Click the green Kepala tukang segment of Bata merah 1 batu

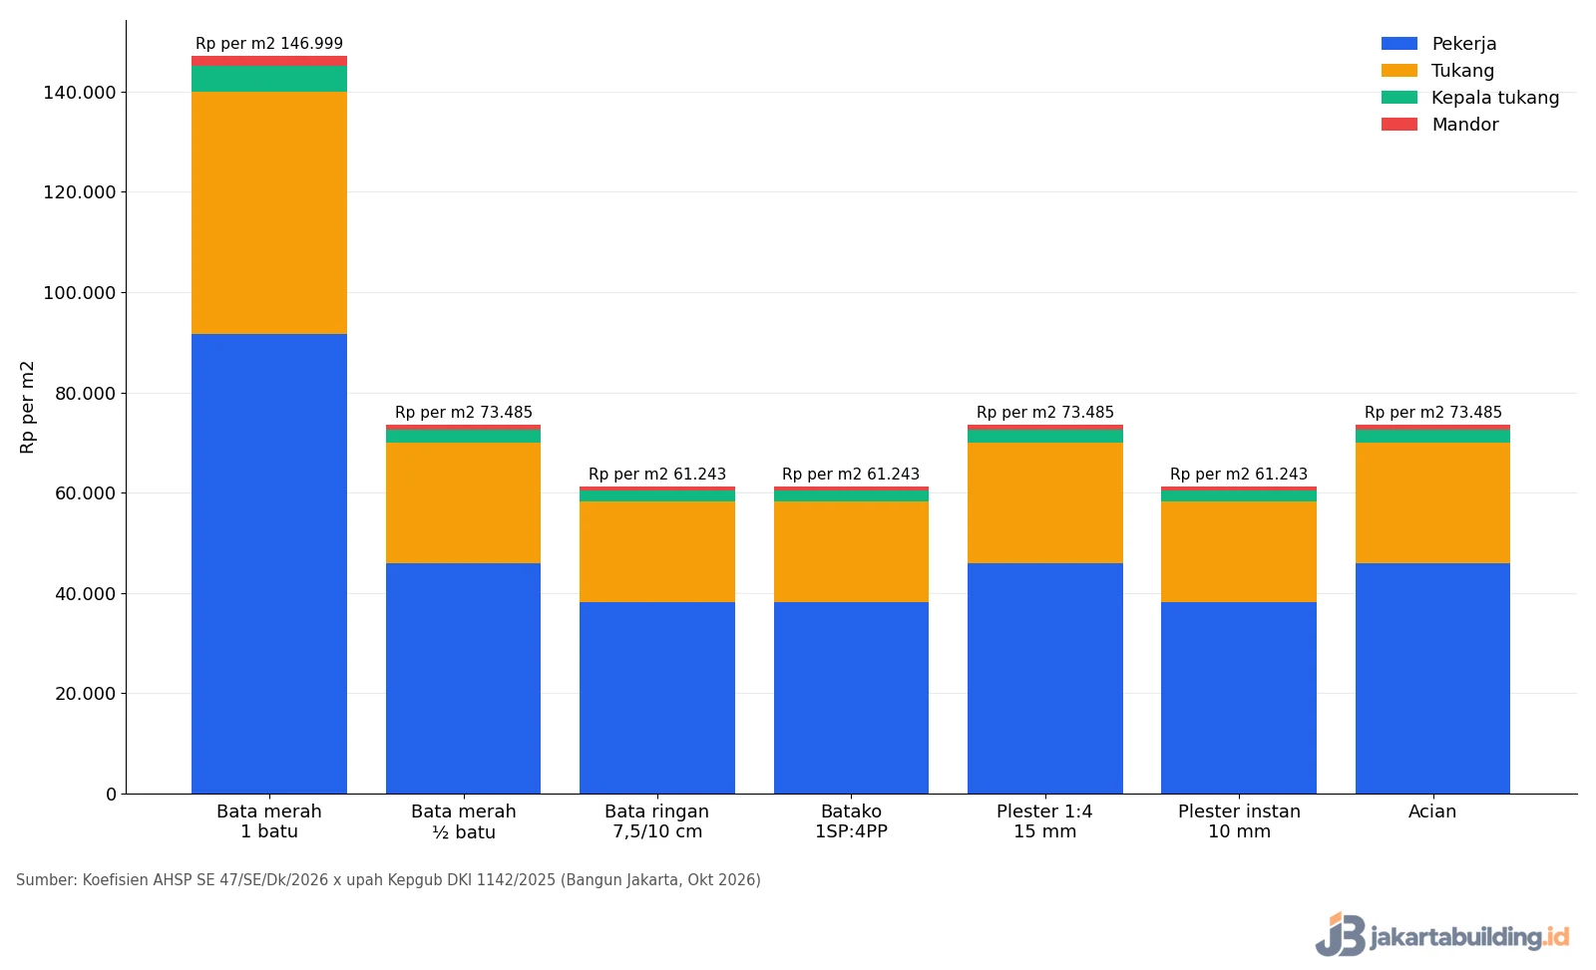tap(269, 79)
